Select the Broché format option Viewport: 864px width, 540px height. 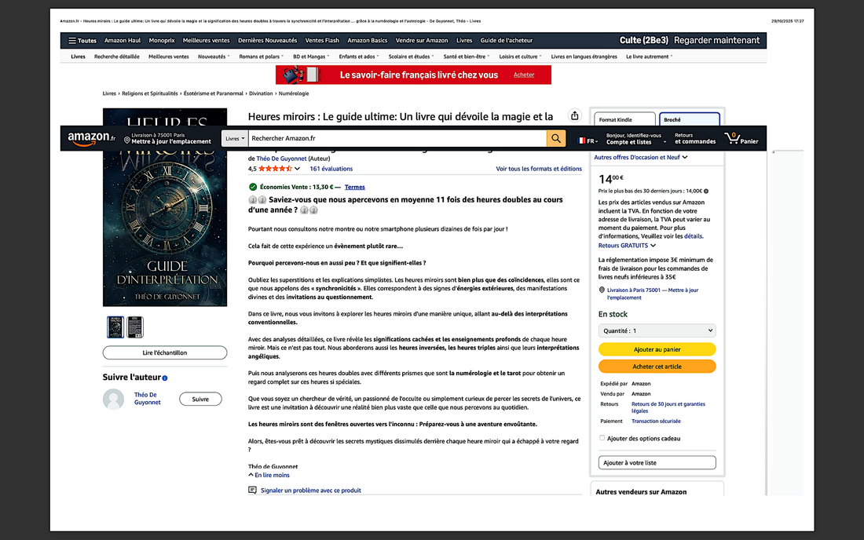[689, 119]
